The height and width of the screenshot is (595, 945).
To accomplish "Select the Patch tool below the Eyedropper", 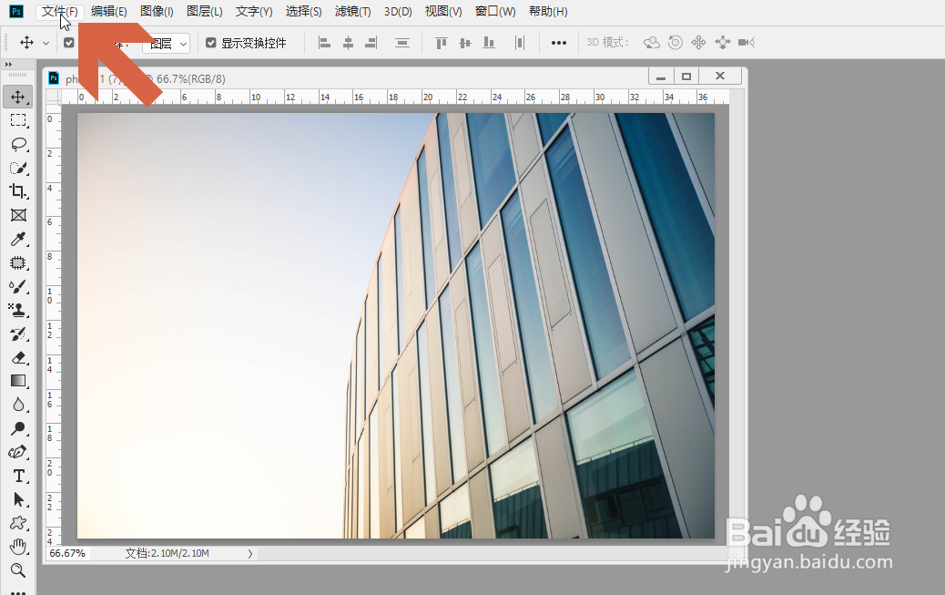I will pyautogui.click(x=18, y=262).
